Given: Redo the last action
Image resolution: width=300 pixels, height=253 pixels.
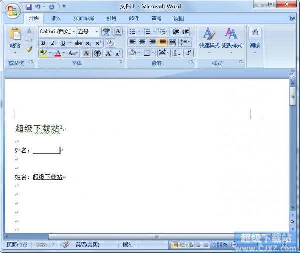Looking at the screenshot, I should pos(52,7).
